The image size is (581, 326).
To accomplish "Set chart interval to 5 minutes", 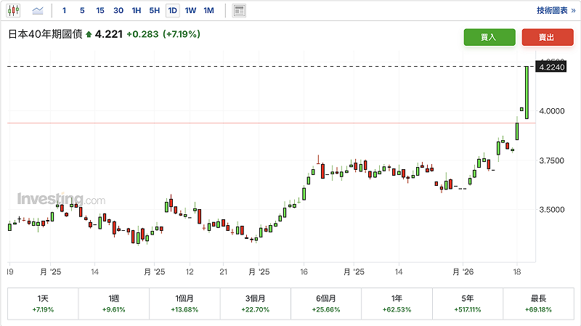I will (x=81, y=10).
